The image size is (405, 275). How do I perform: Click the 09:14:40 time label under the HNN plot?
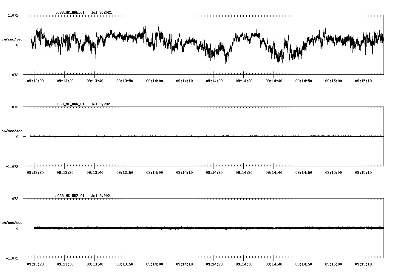coord(274,172)
